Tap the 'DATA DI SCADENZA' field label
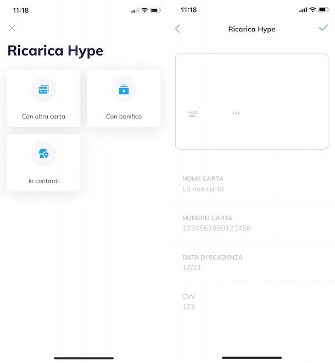 [x=213, y=257]
